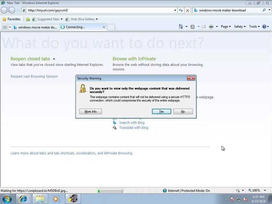Viewport: 272px width, 204px height.
Task: Click the 100% zoom level button
Action: coord(254,190)
